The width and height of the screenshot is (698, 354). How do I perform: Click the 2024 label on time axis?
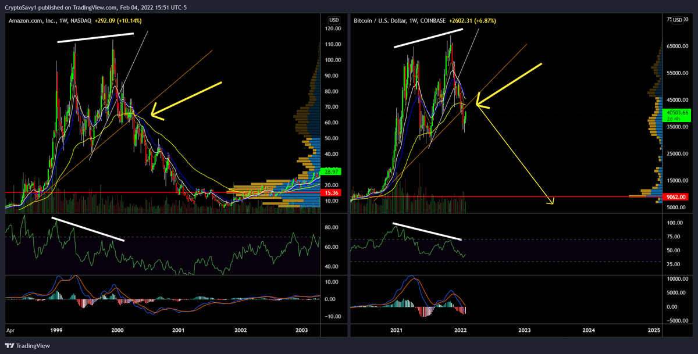click(x=589, y=330)
